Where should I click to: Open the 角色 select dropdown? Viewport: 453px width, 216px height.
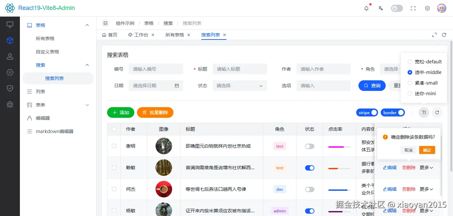391,69
